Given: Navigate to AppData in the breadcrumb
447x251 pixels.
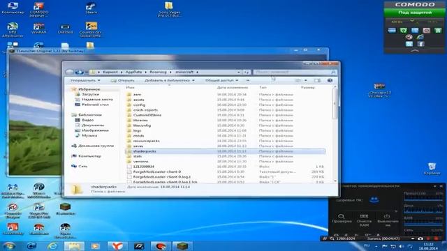Looking at the screenshot, I should 133,73.
